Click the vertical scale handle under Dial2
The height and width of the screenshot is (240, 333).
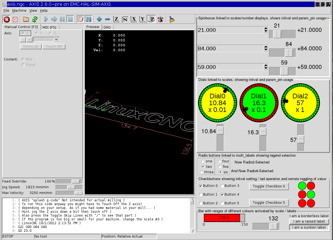pyautogui.click(x=301, y=139)
